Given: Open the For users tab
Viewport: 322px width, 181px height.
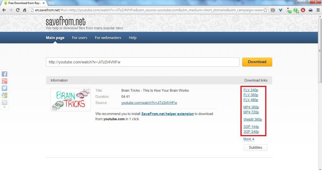Looking at the screenshot, I should tap(80, 38).
